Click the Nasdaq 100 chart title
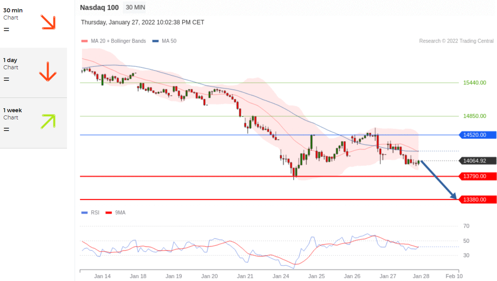 click(x=99, y=7)
